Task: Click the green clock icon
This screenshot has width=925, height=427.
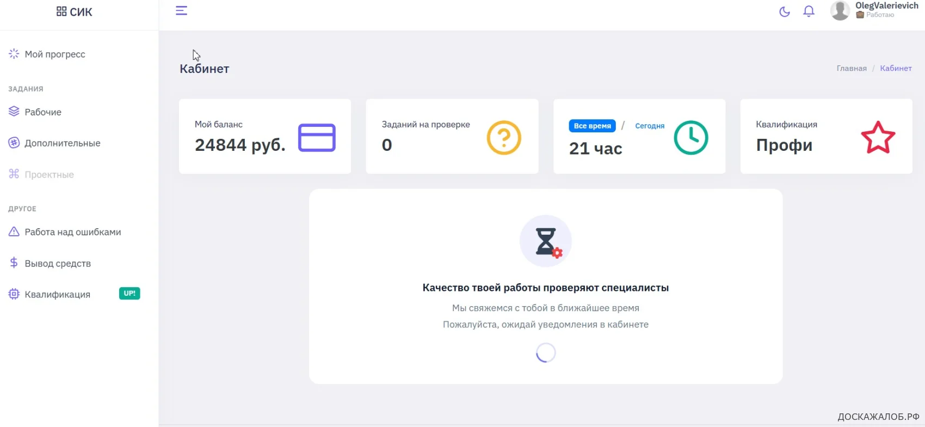Action: click(x=690, y=138)
